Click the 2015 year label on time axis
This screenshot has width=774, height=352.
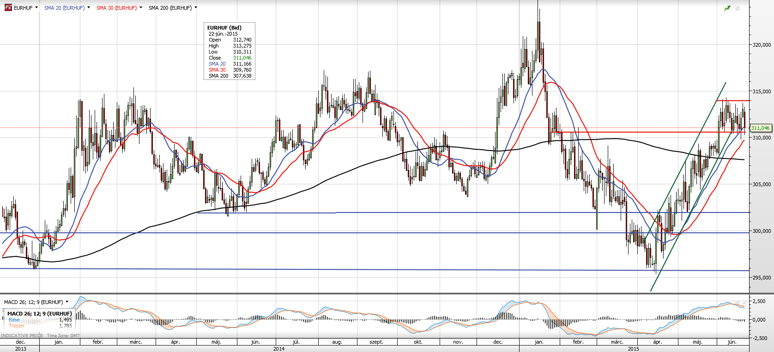click(634, 349)
